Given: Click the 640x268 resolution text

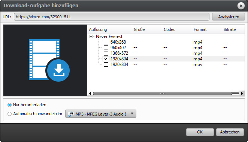Looking at the screenshot, I should (118, 42).
